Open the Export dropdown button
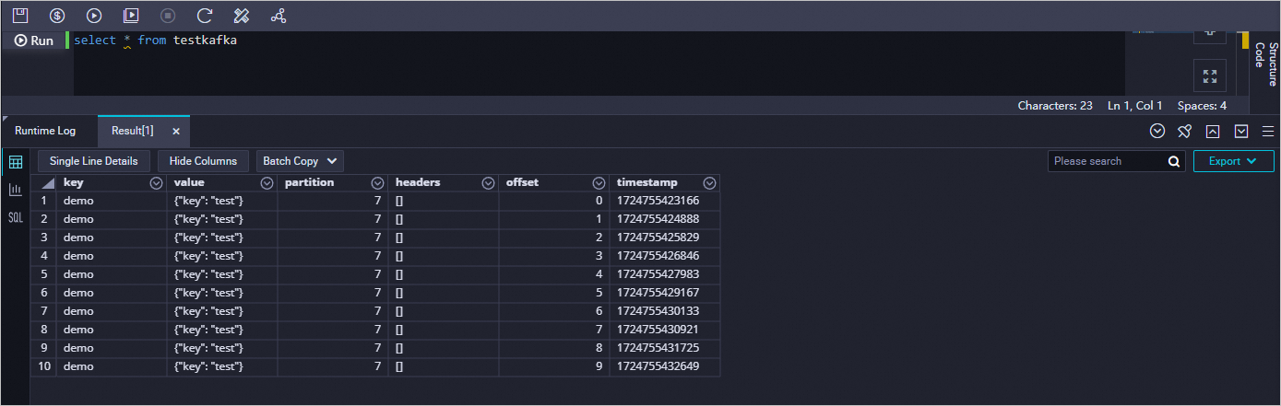Image resolution: width=1281 pixels, height=406 pixels. 1233,161
